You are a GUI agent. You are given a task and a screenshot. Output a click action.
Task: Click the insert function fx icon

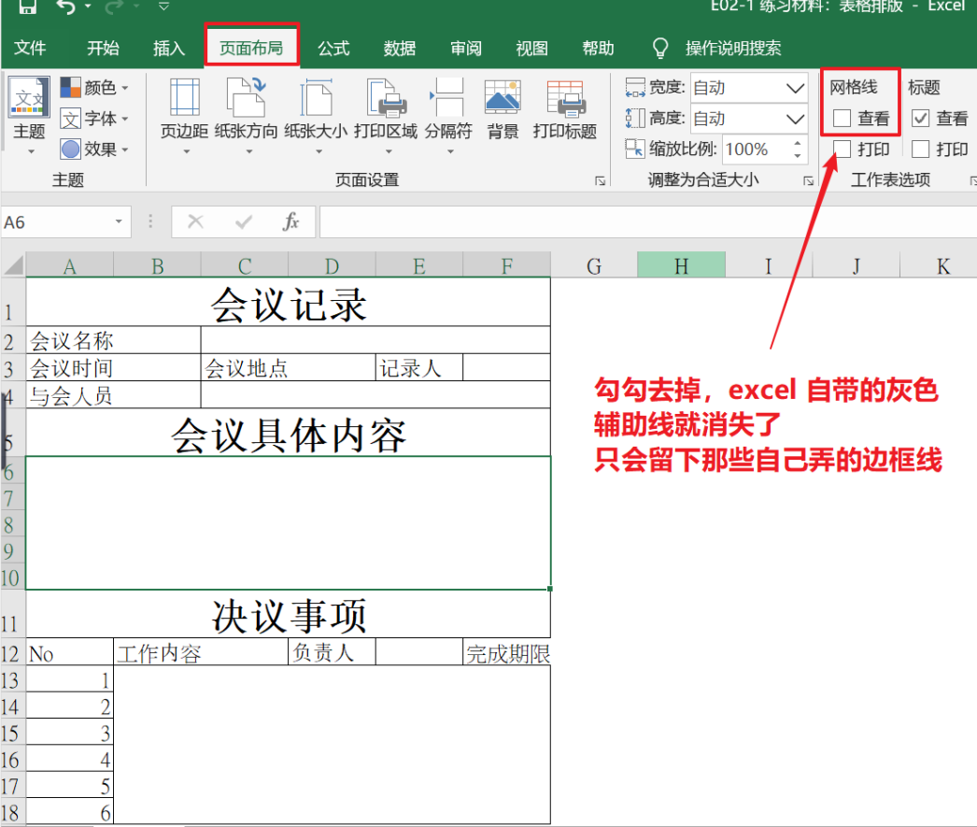coord(290,221)
